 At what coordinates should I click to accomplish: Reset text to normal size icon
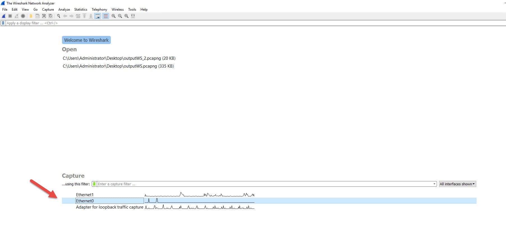tap(127, 16)
